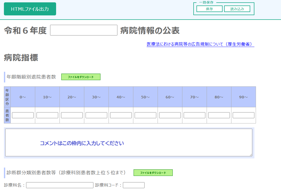Click the patient count field under 50〜
This screenshot has height=190, width=281.
coord(145,115)
